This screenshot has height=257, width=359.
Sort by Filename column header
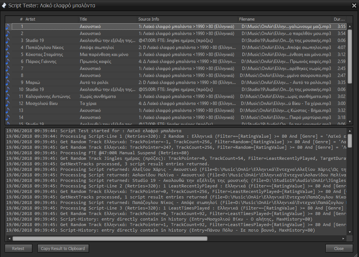(285, 19)
